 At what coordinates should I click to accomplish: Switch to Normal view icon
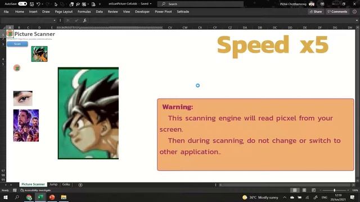click(295, 190)
